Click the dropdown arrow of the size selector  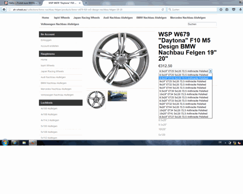(x=210, y=71)
